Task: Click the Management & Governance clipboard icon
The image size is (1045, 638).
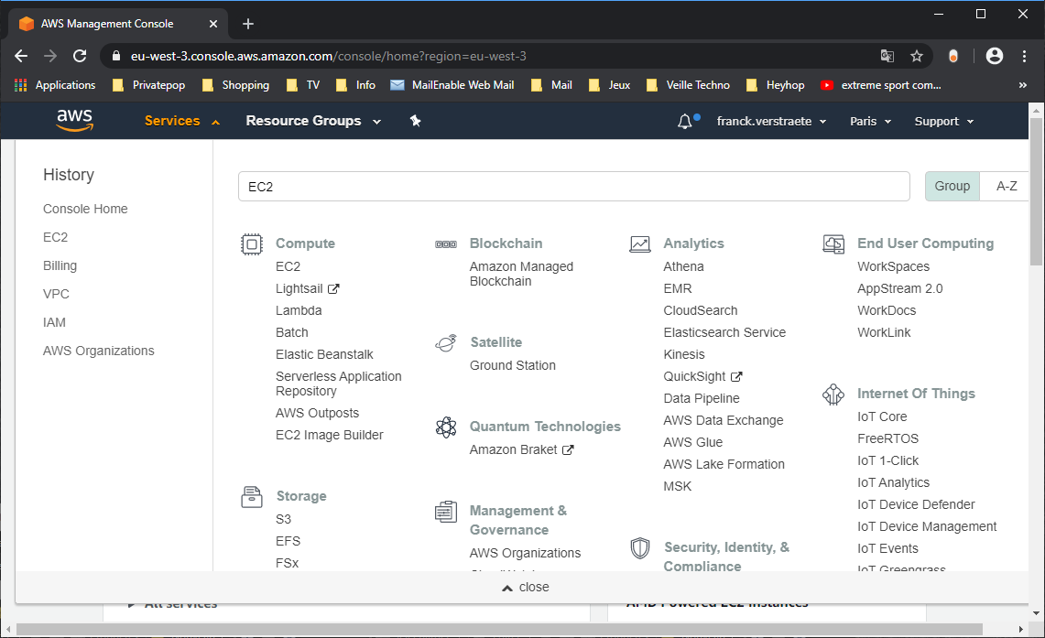Action: point(446,512)
